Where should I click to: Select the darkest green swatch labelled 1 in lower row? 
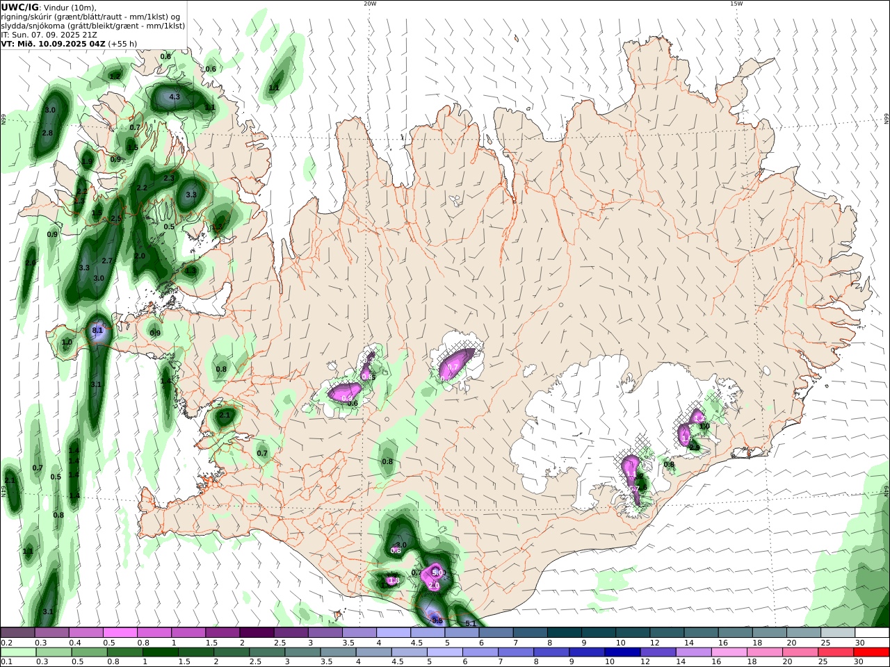(x=161, y=652)
